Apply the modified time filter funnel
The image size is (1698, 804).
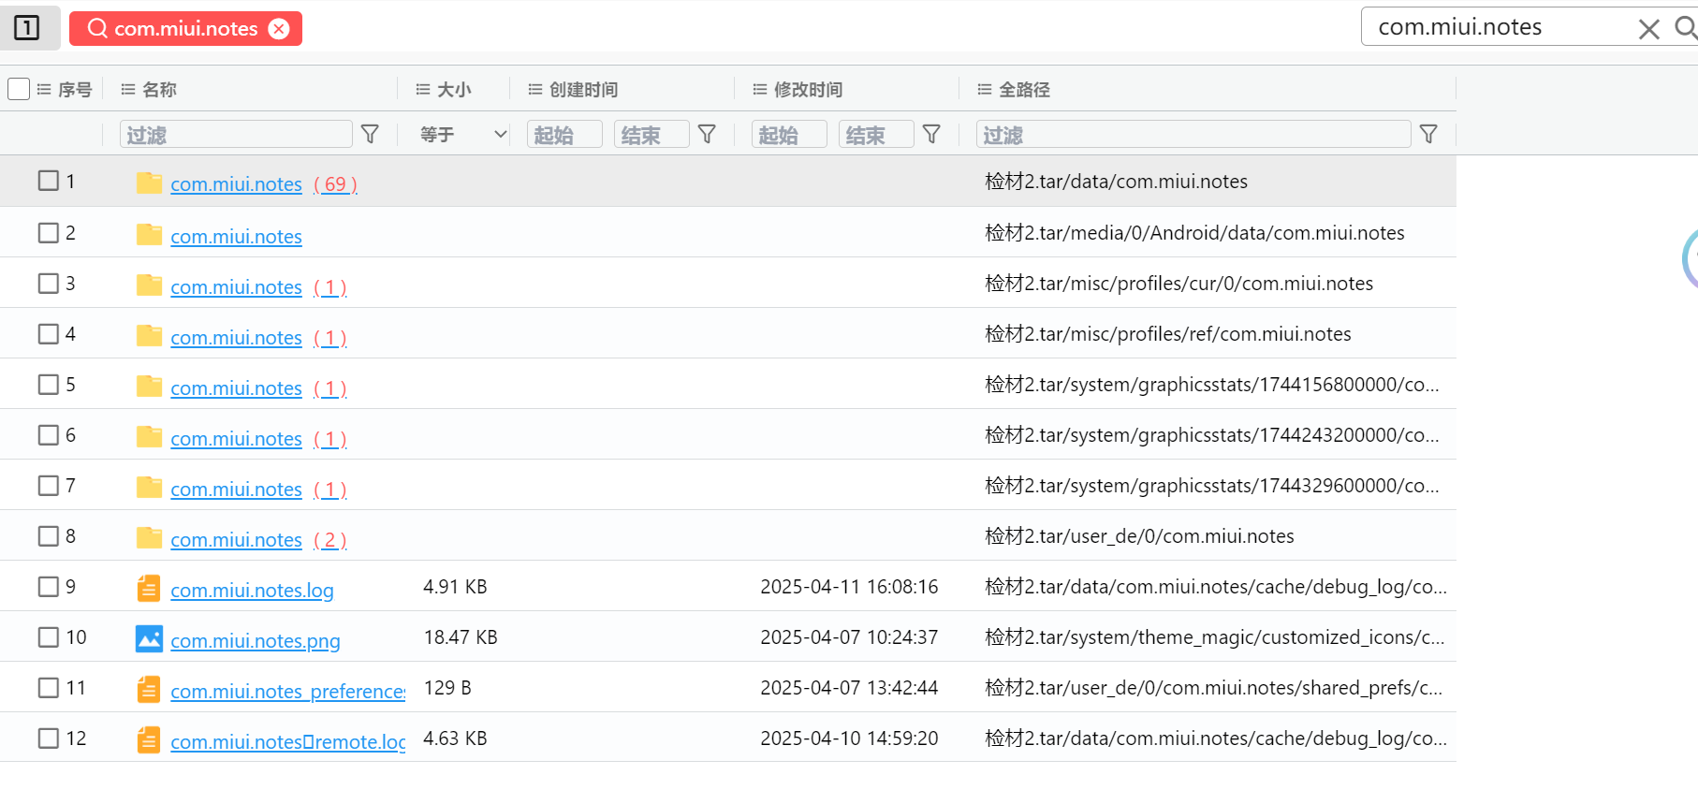[932, 135]
